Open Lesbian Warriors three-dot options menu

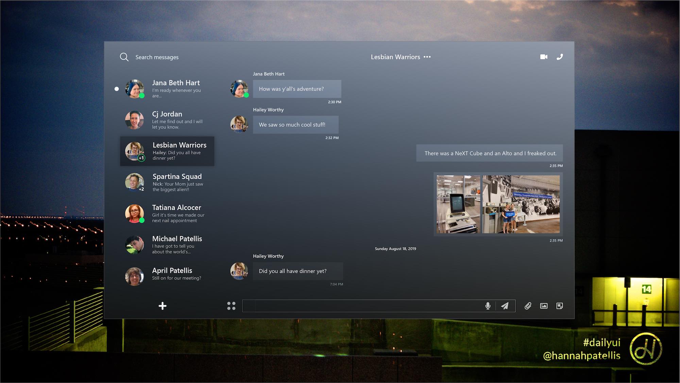(x=427, y=57)
